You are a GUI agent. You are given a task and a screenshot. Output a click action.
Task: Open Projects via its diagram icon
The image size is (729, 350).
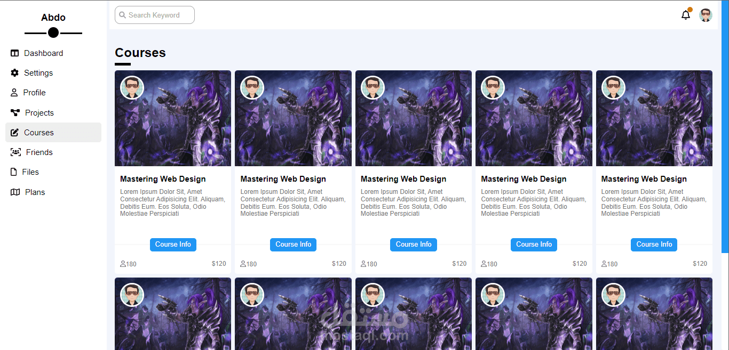(x=15, y=112)
